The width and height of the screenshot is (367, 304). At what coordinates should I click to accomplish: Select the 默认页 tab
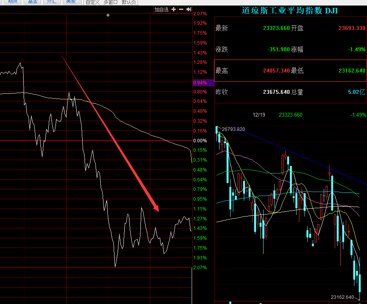(129, 2)
